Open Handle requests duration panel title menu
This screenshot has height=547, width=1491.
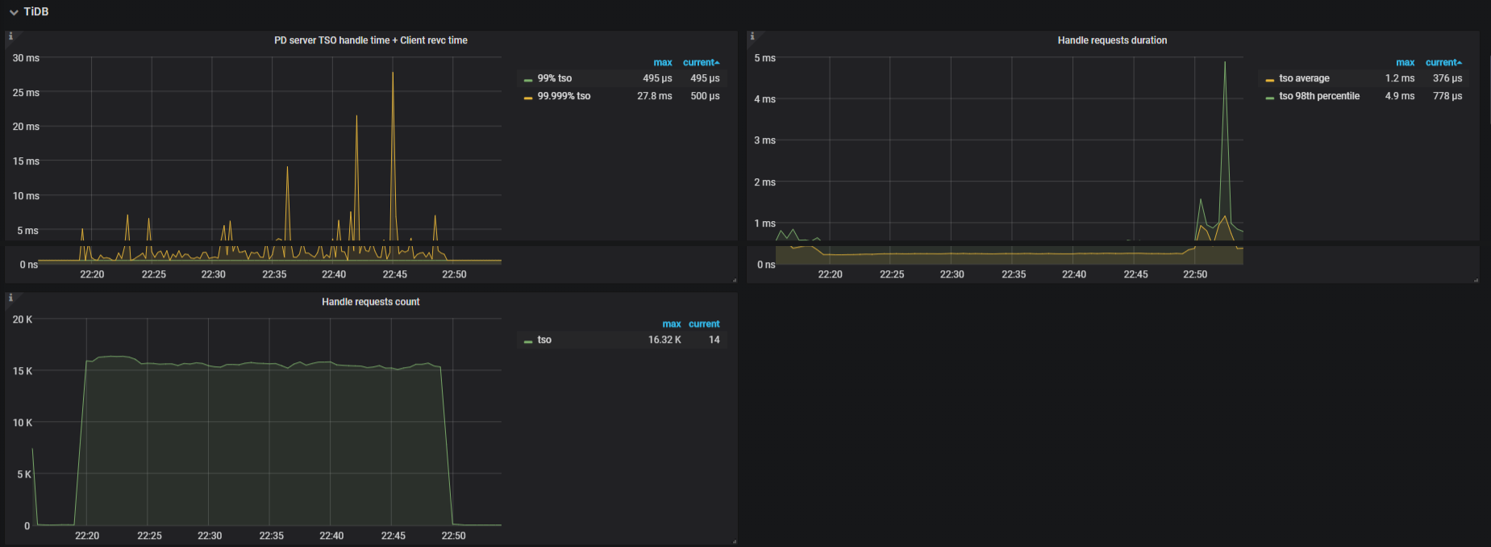click(1112, 40)
